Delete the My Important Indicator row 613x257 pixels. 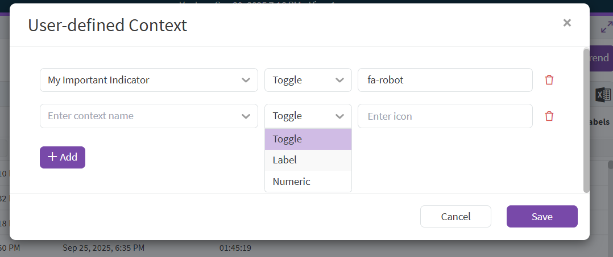549,80
